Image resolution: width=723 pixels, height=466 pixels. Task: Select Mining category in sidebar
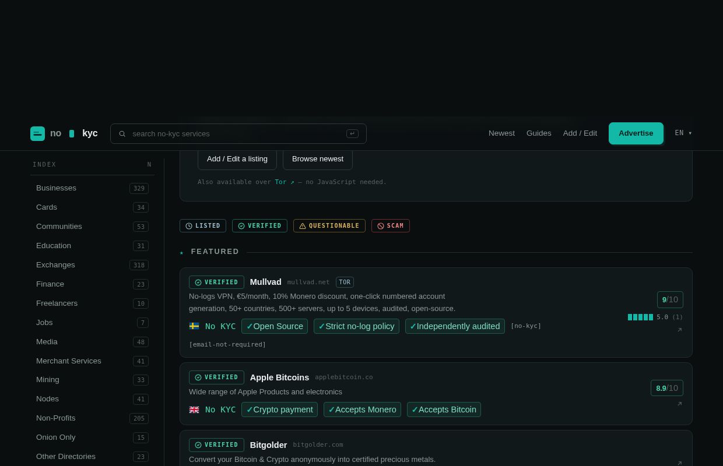[92, 380]
